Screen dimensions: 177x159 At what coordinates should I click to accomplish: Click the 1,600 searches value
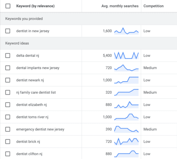(107, 31)
